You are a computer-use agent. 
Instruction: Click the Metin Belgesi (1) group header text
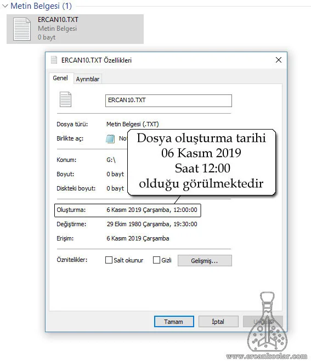point(41,6)
